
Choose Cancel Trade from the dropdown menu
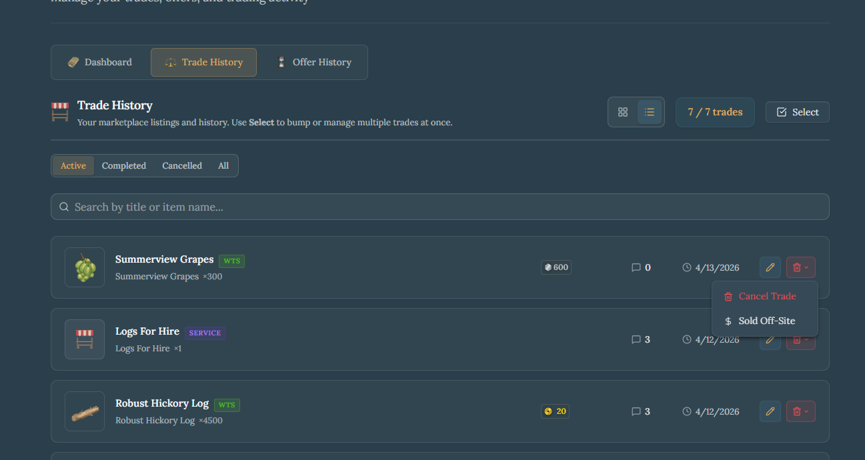tap(765, 296)
